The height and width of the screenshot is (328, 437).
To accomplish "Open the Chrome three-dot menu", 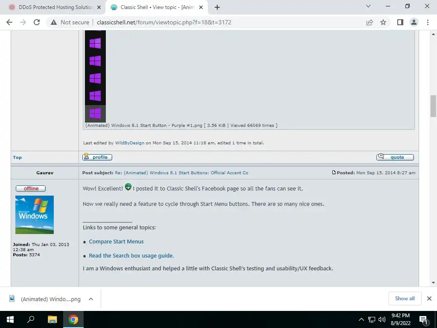I will coord(428,22).
